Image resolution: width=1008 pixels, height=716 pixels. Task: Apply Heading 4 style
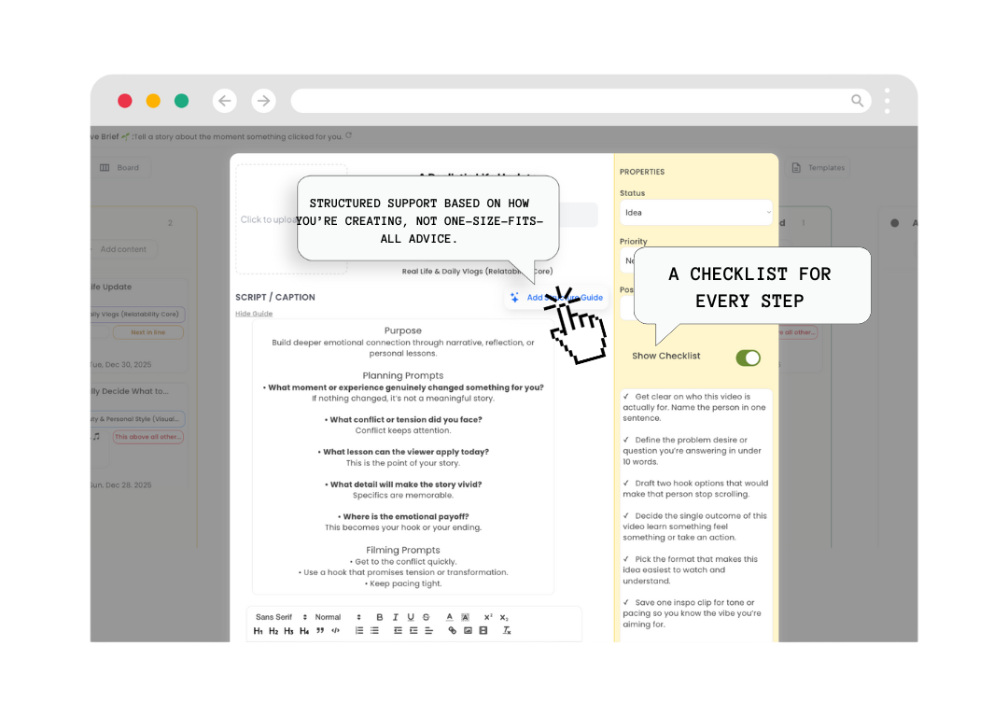click(304, 631)
